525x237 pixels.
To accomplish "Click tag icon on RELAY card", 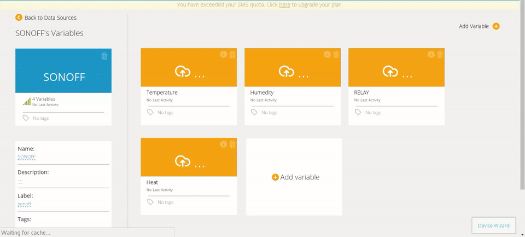I will [358, 112].
